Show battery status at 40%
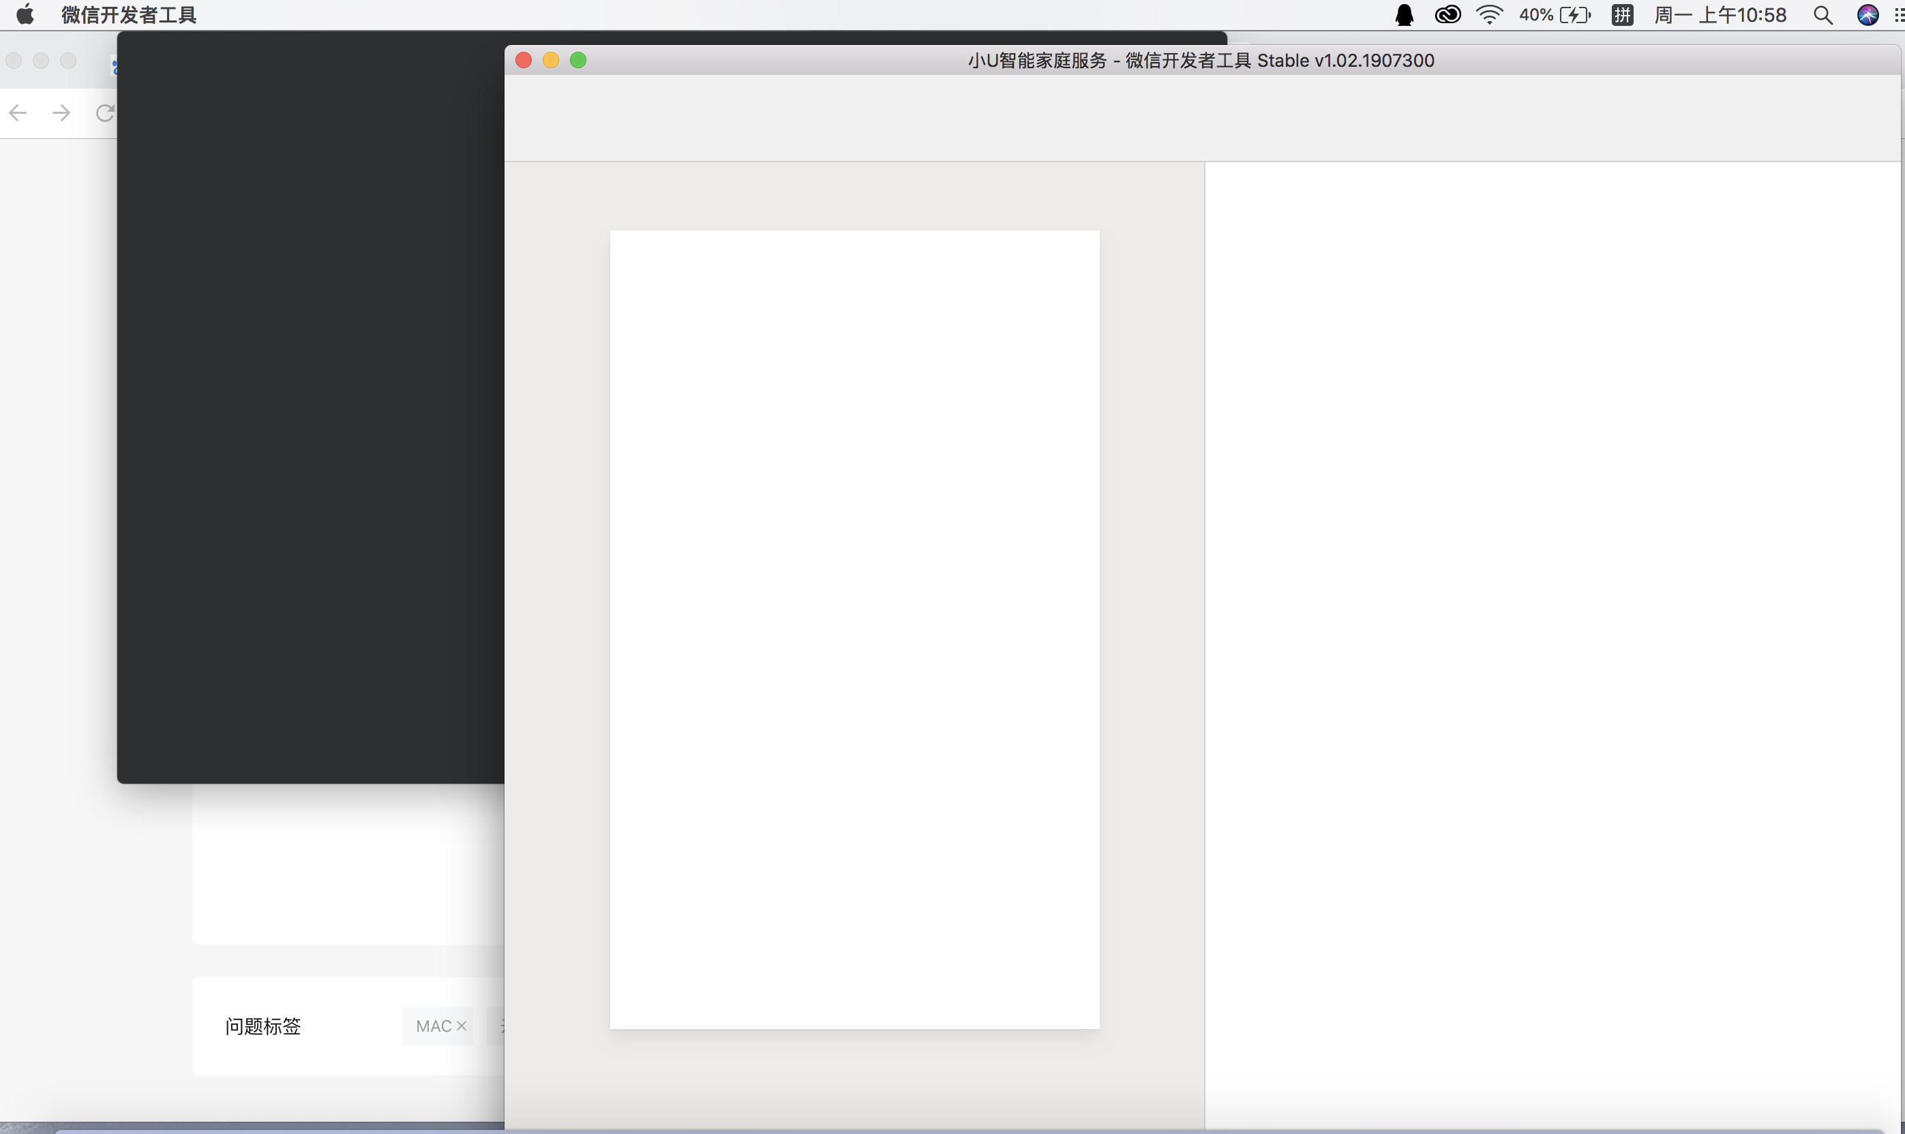1905x1134 pixels. click(1555, 14)
